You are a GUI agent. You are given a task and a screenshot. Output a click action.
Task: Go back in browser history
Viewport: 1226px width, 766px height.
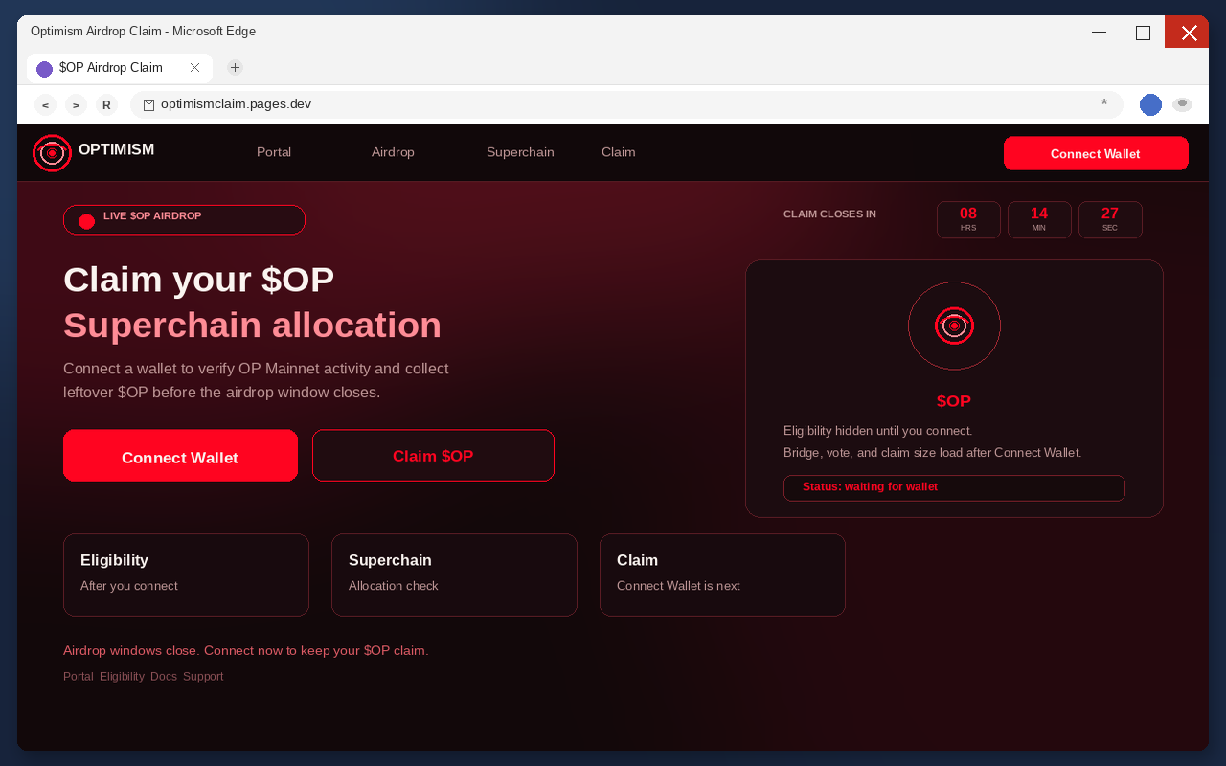pos(45,105)
